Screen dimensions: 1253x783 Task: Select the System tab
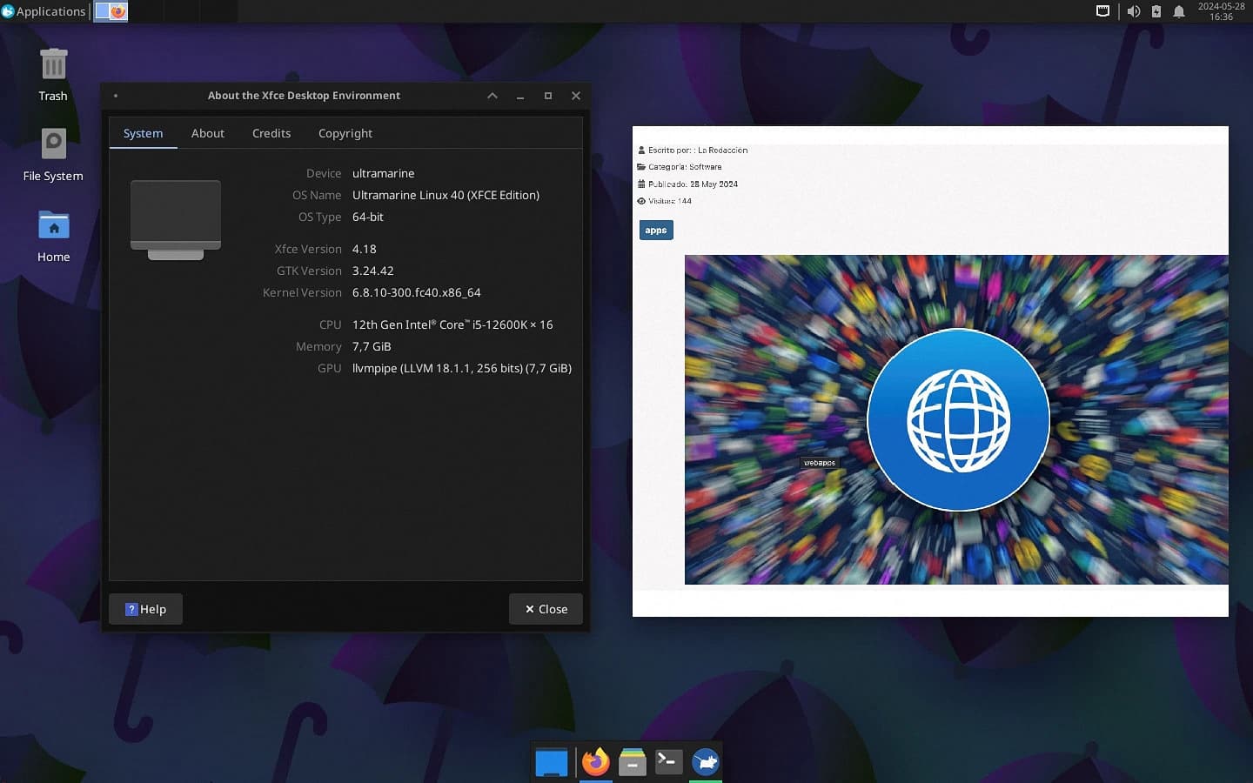coord(143,133)
